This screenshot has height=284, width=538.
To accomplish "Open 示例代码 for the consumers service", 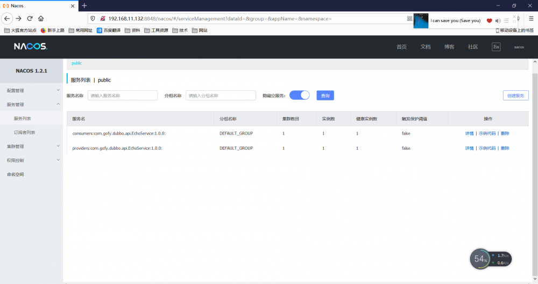I will click(487, 133).
